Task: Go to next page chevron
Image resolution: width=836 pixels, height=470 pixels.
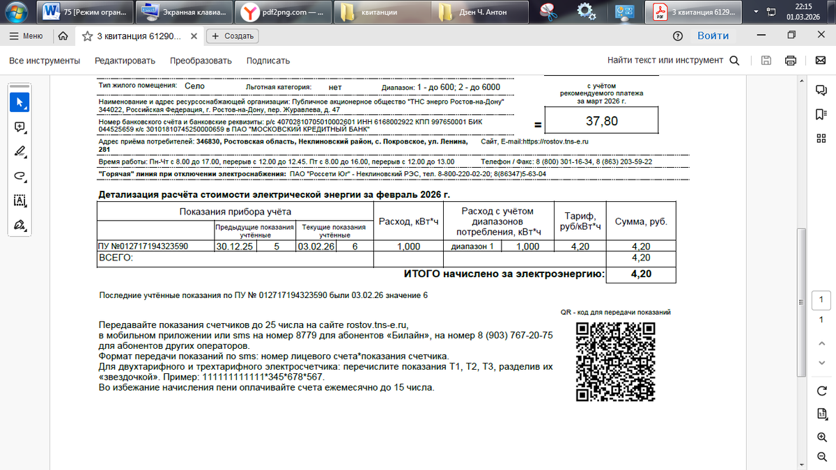Action: point(821,364)
